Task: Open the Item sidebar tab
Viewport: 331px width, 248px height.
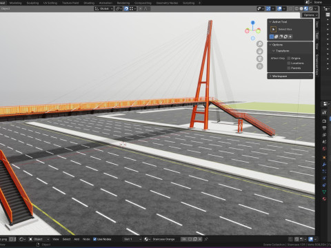Action: (x=317, y=25)
